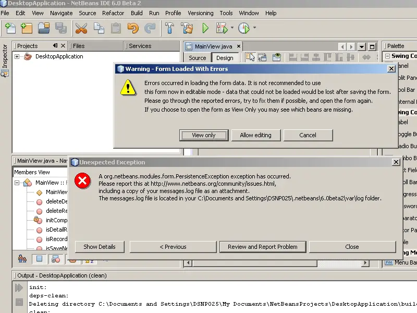This screenshot has height=313, width=417.
Task: Click designer scrollbar left arrow
Action: (188, 263)
